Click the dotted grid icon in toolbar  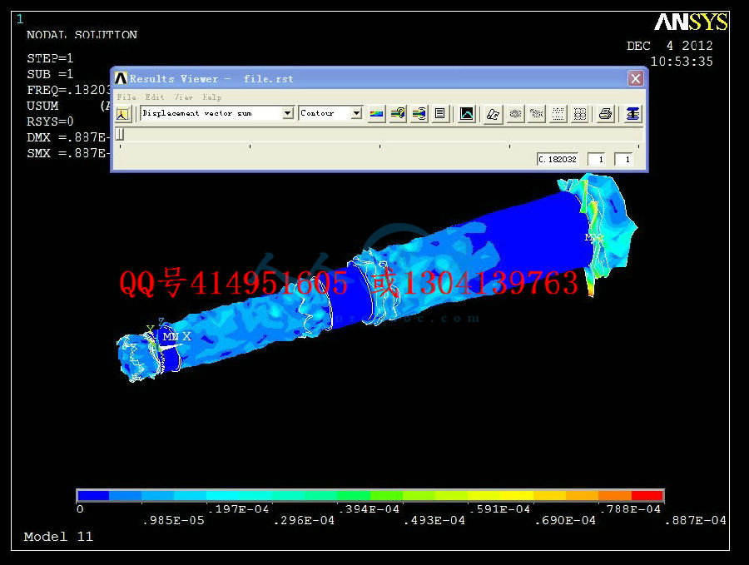click(x=558, y=114)
